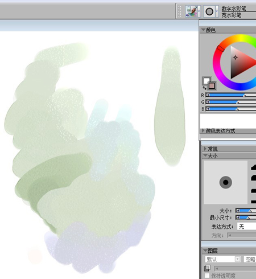Click the layer composite depth icon

tap(207, 268)
